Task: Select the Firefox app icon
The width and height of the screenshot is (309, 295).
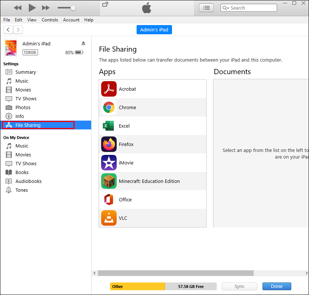Action: click(x=109, y=144)
